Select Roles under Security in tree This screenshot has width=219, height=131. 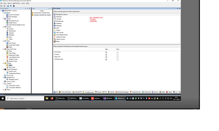[x=10, y=65]
